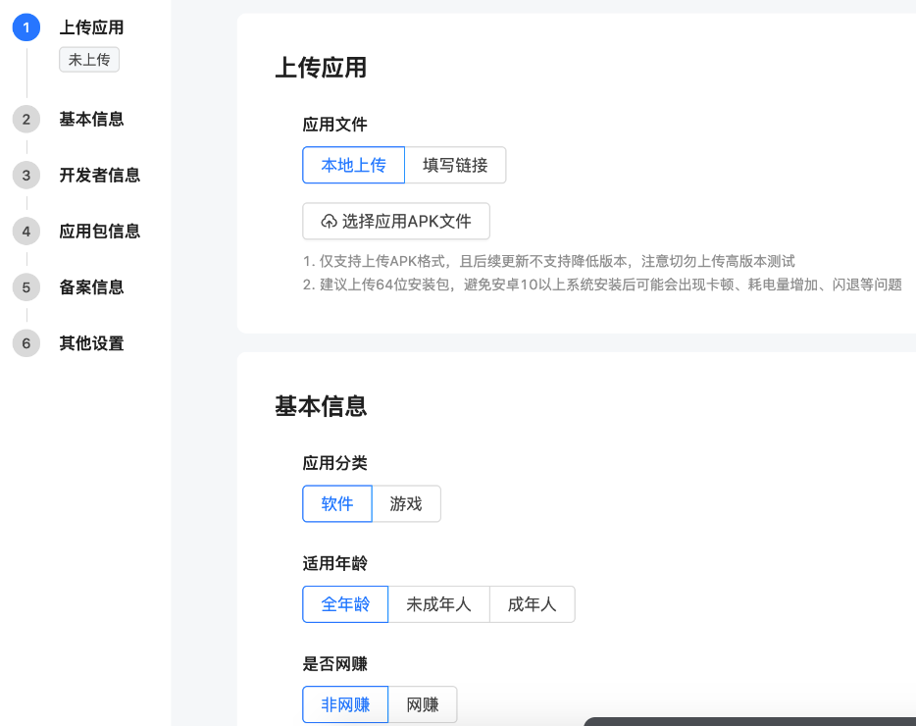
Task: Click the step 4 circle beside 应用包信息
Action: [x=25, y=231]
